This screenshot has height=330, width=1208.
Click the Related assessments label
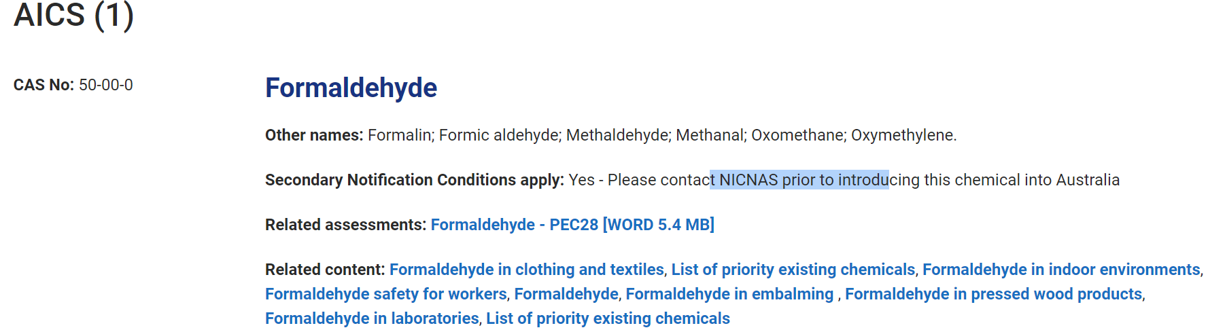345,225
